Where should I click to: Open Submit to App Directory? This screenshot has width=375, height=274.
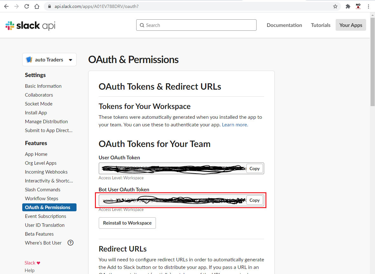point(49,130)
